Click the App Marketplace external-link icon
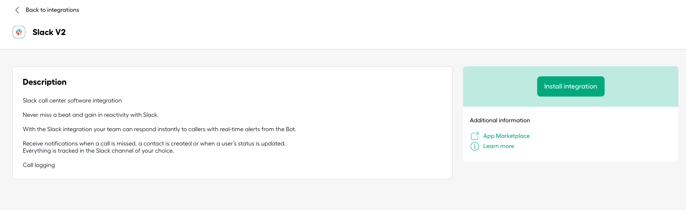The image size is (686, 210). pos(475,136)
